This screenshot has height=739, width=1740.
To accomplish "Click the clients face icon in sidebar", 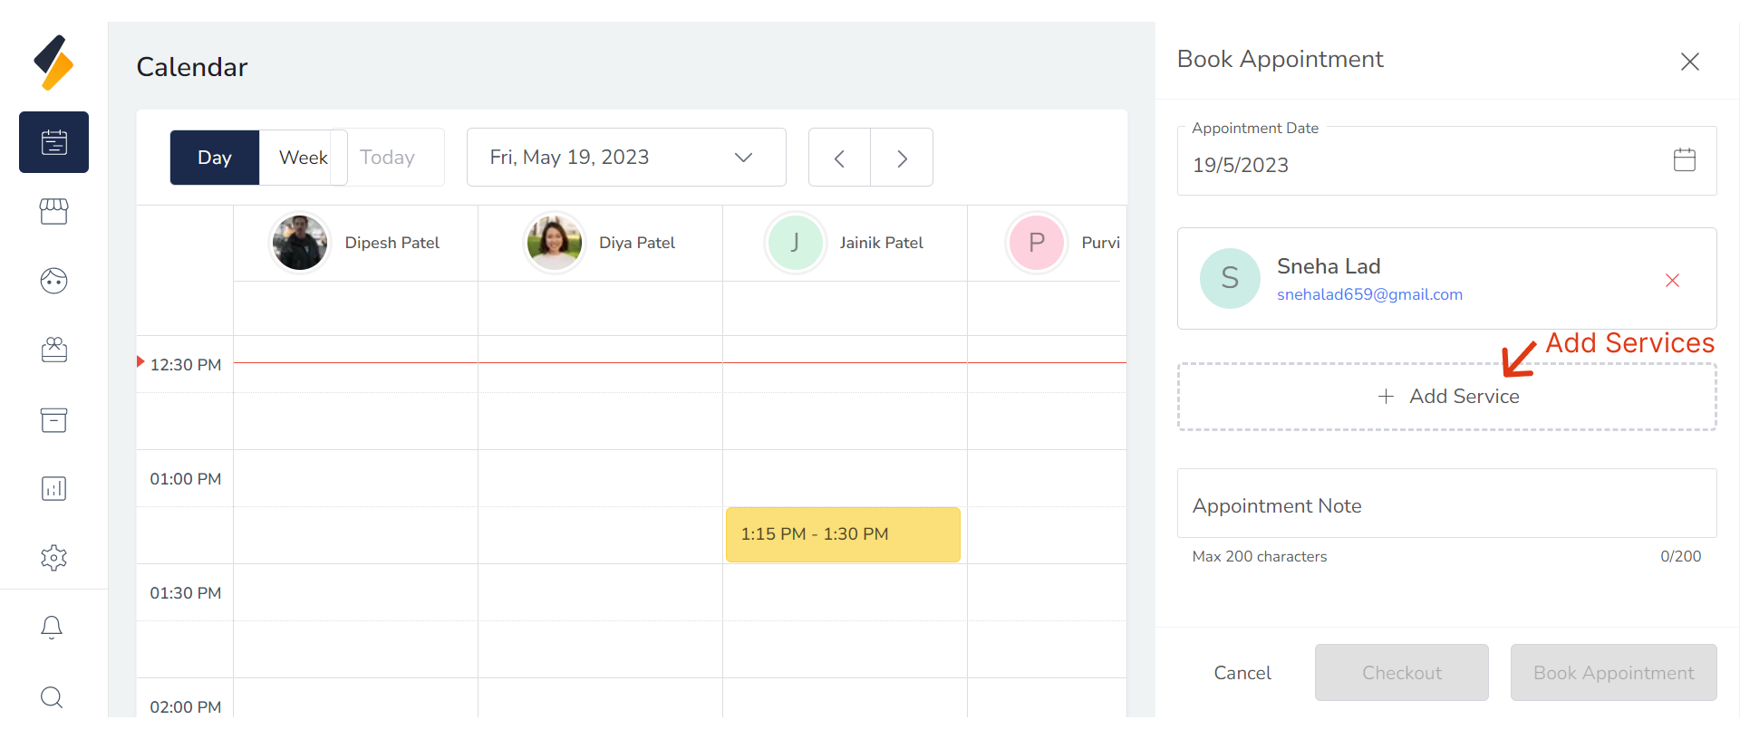I will [53, 281].
